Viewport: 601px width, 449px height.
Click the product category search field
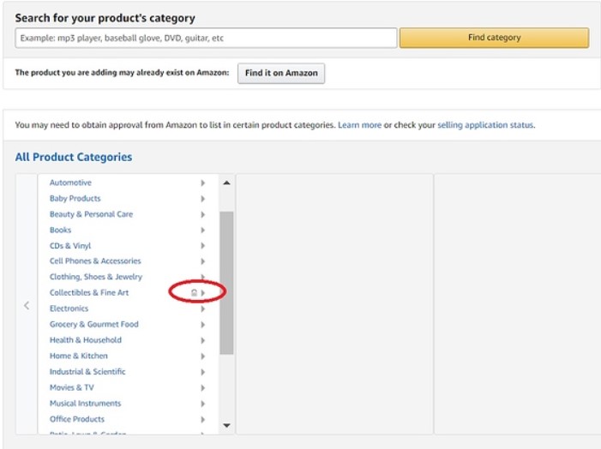point(206,38)
